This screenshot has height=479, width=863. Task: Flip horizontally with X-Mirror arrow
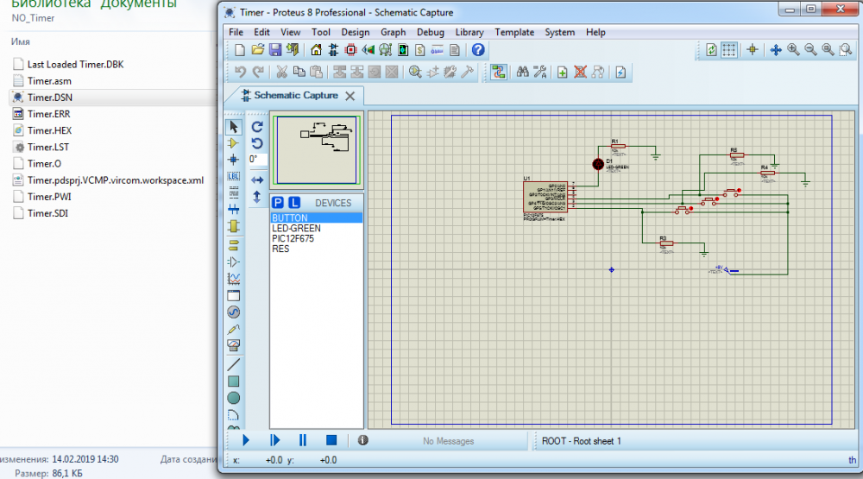click(257, 180)
